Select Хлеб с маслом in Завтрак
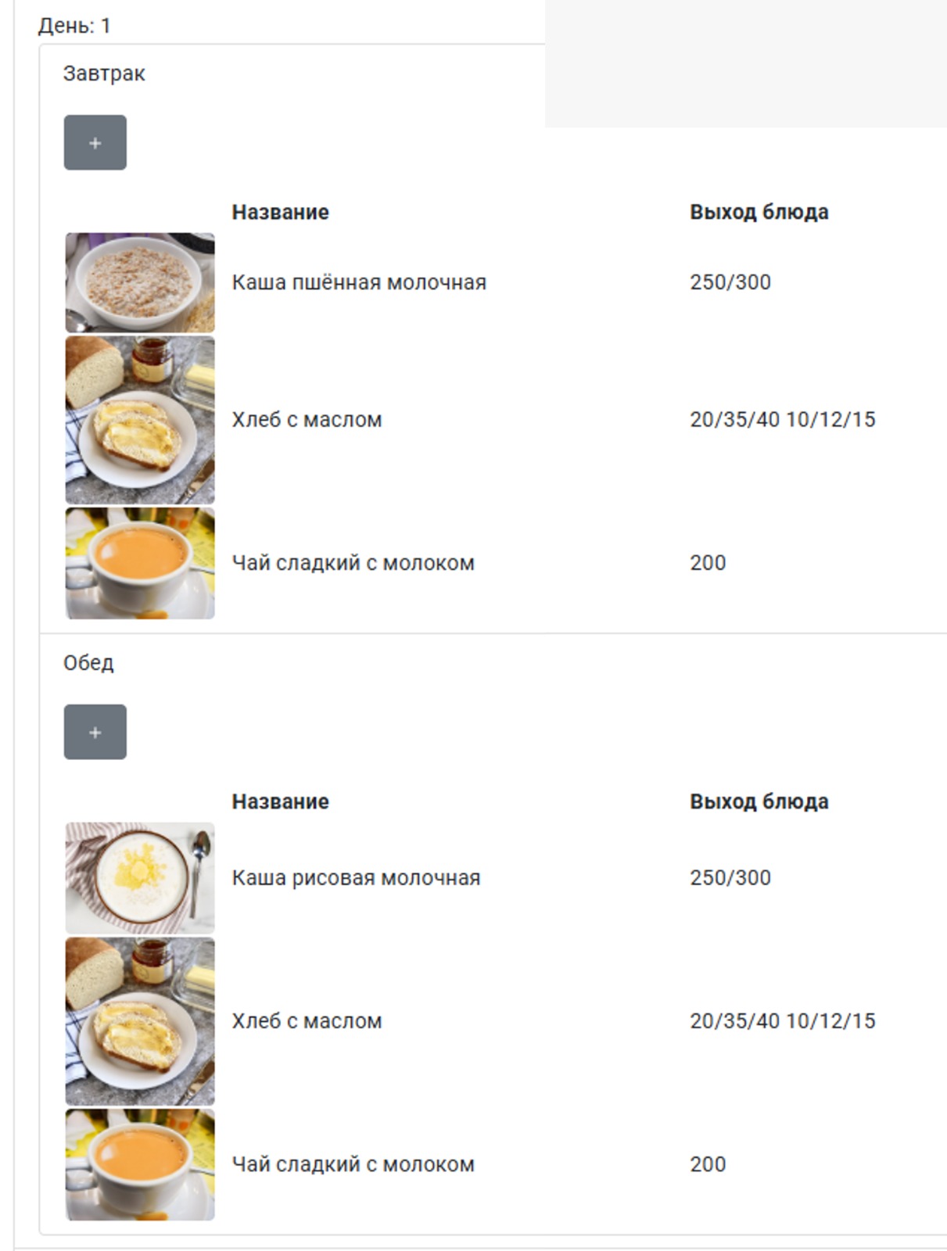 point(307,420)
